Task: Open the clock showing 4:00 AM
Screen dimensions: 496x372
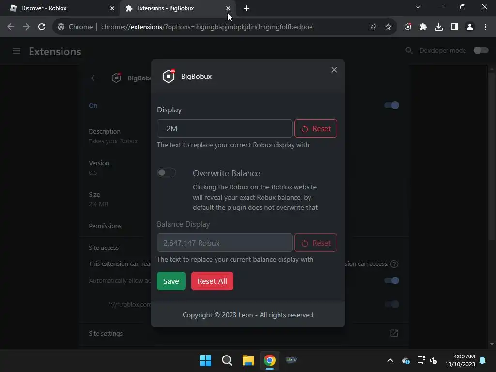Action: pyautogui.click(x=460, y=360)
